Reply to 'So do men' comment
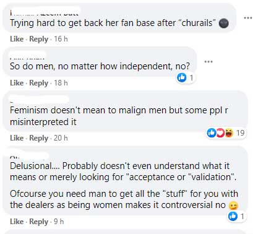This screenshot has height=234, width=253. (x=39, y=83)
